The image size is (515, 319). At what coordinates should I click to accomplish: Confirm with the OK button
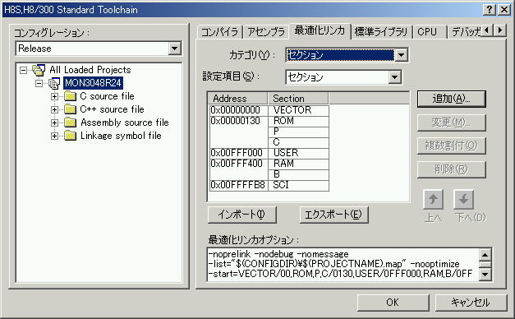pyautogui.click(x=393, y=303)
